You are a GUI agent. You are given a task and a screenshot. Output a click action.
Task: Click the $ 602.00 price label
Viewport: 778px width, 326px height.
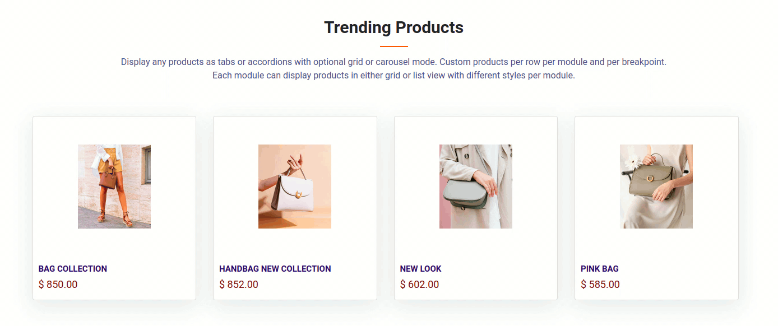point(420,285)
